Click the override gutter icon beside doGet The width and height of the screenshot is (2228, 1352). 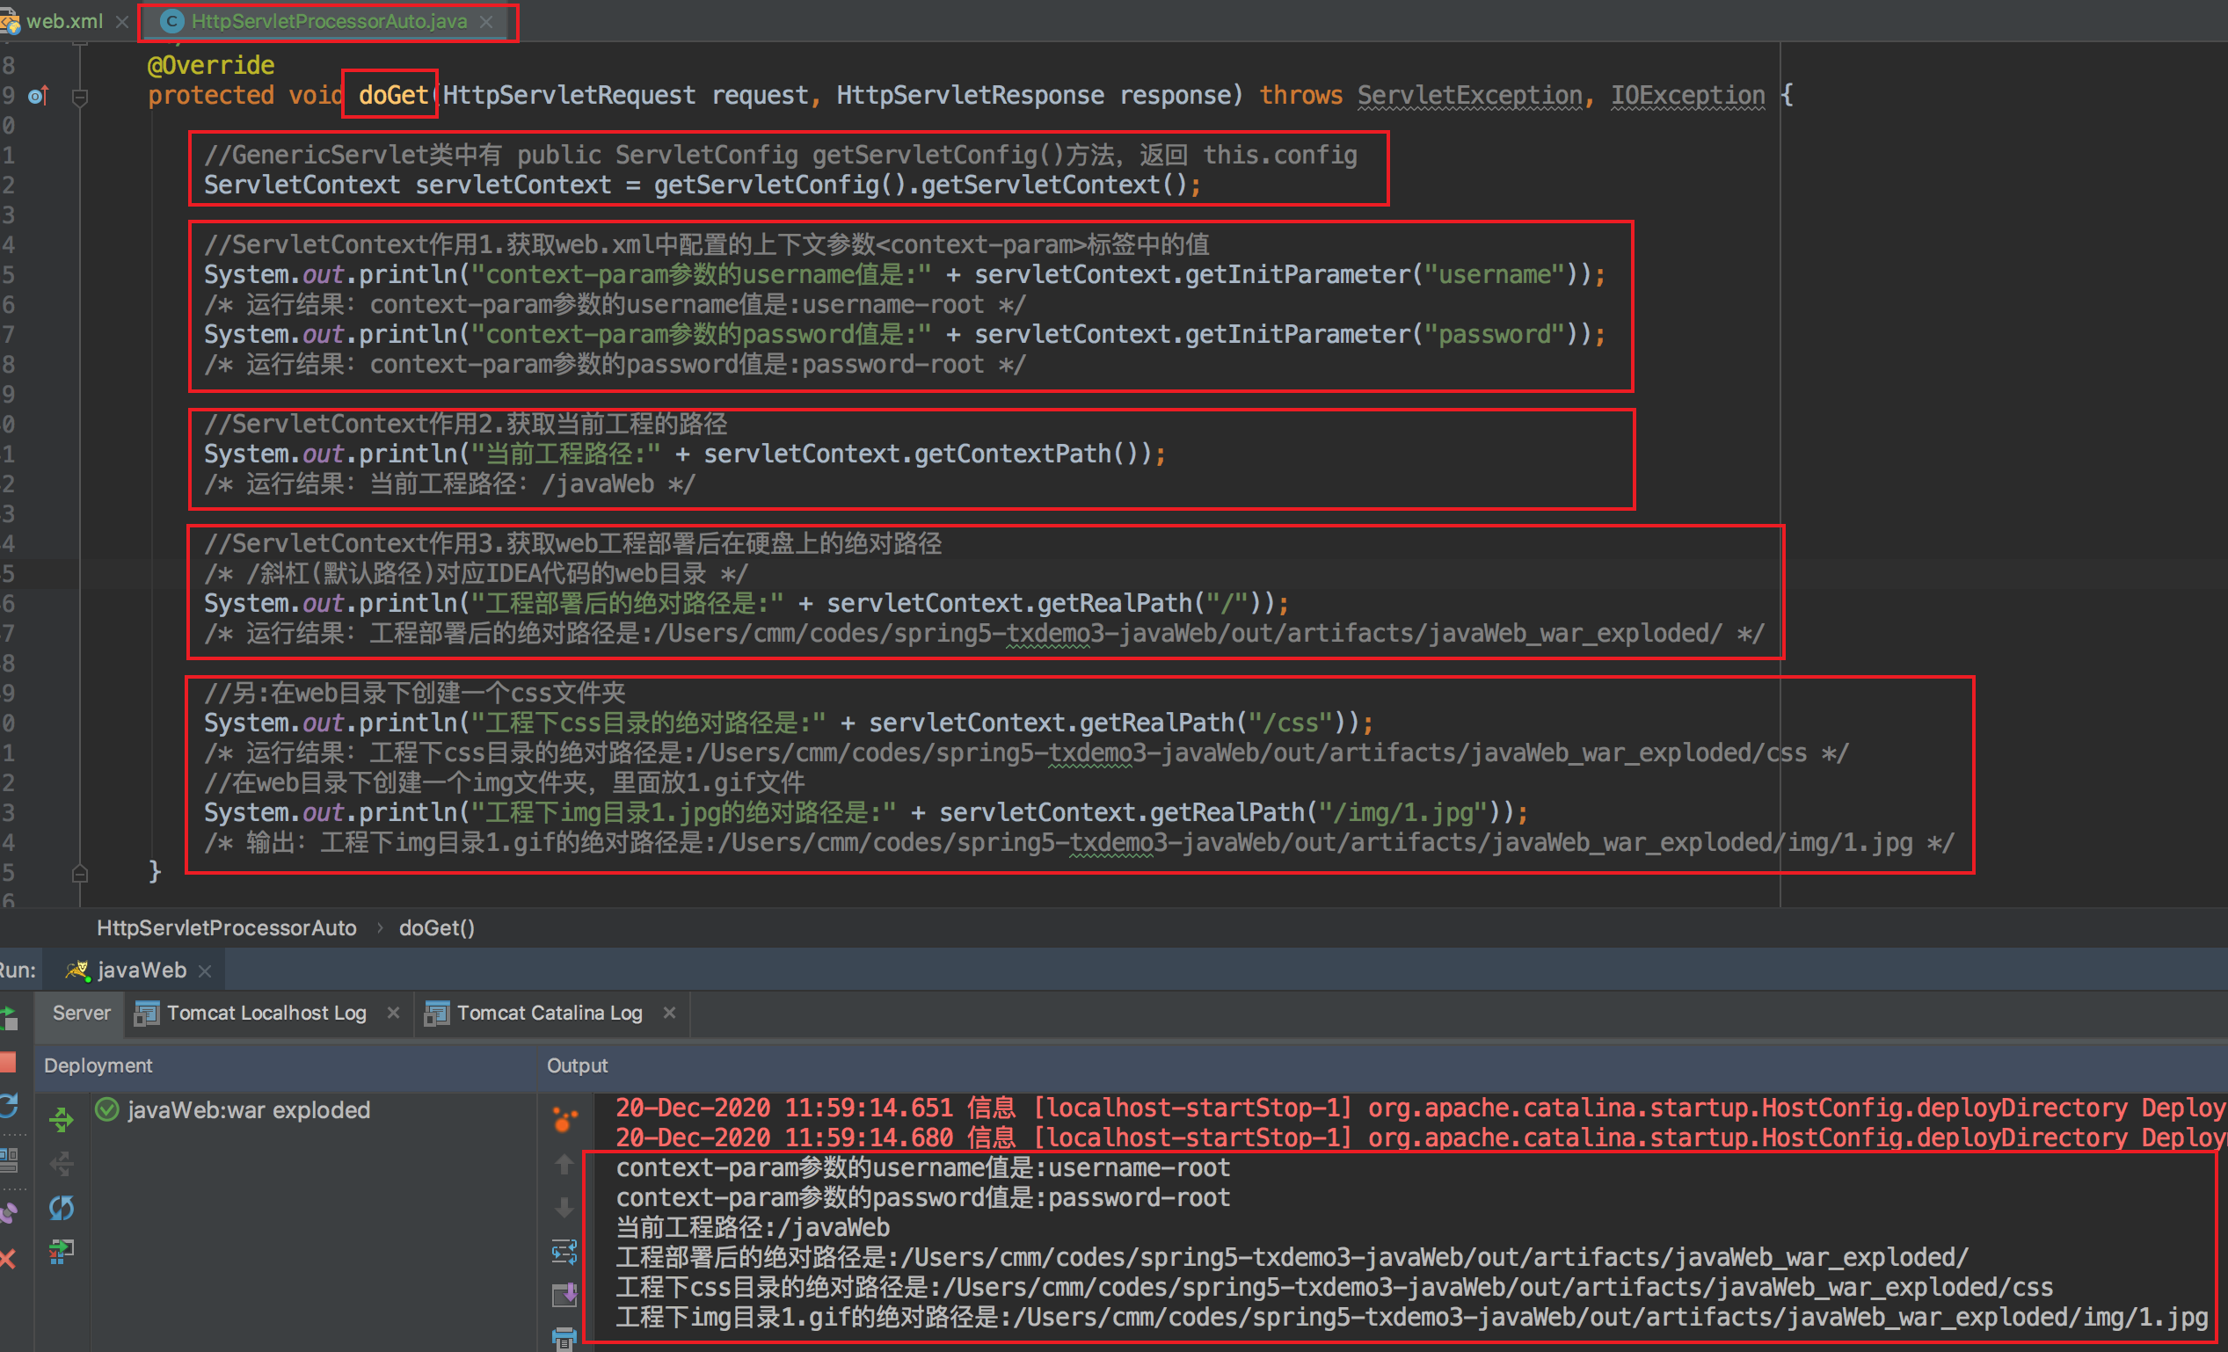click(x=37, y=95)
